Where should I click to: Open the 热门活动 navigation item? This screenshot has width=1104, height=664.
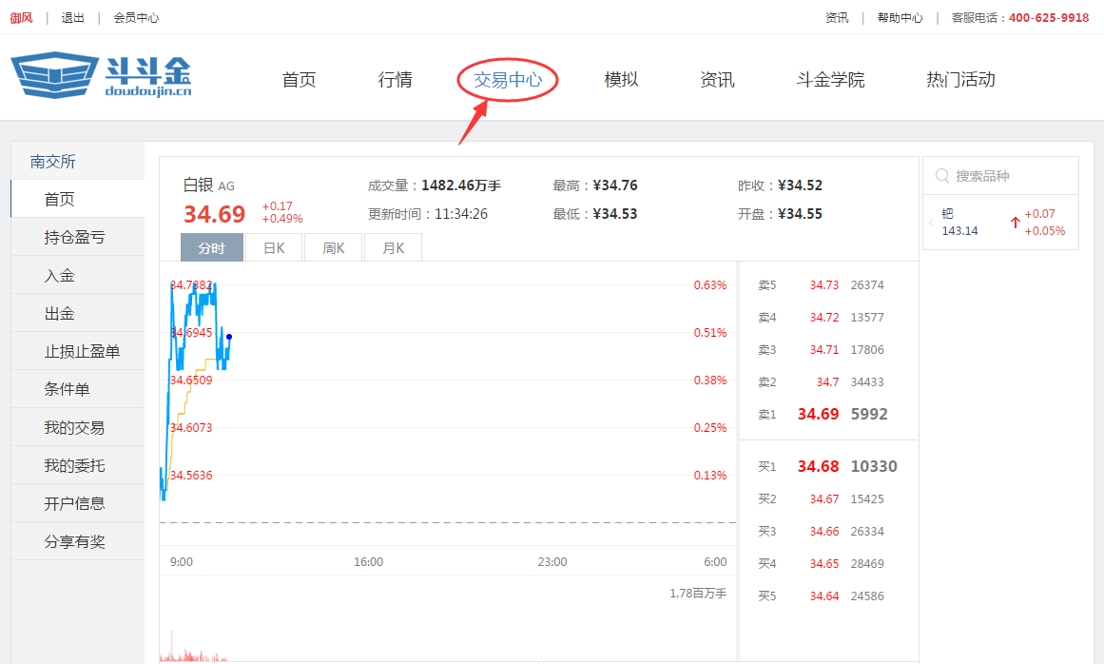pyautogui.click(x=959, y=79)
